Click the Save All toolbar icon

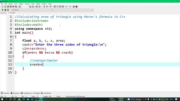point(11,7)
